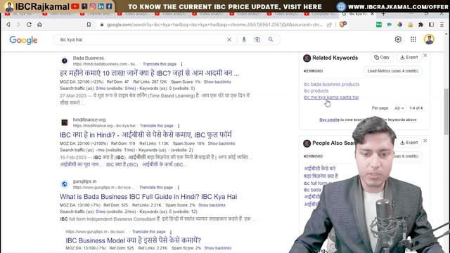The height and width of the screenshot is (253, 450).
Task: Close the Related Keywords widget
Action: point(425,56)
